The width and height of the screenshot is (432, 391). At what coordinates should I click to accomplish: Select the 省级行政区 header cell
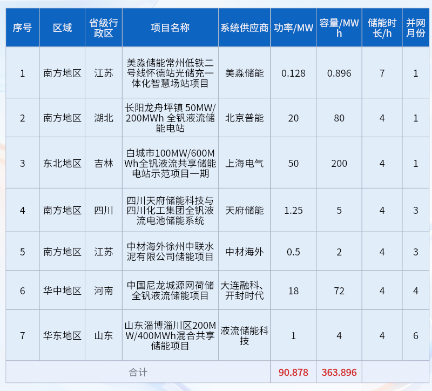click(x=104, y=28)
